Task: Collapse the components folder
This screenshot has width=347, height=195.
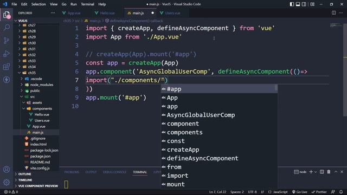Action: point(42,108)
